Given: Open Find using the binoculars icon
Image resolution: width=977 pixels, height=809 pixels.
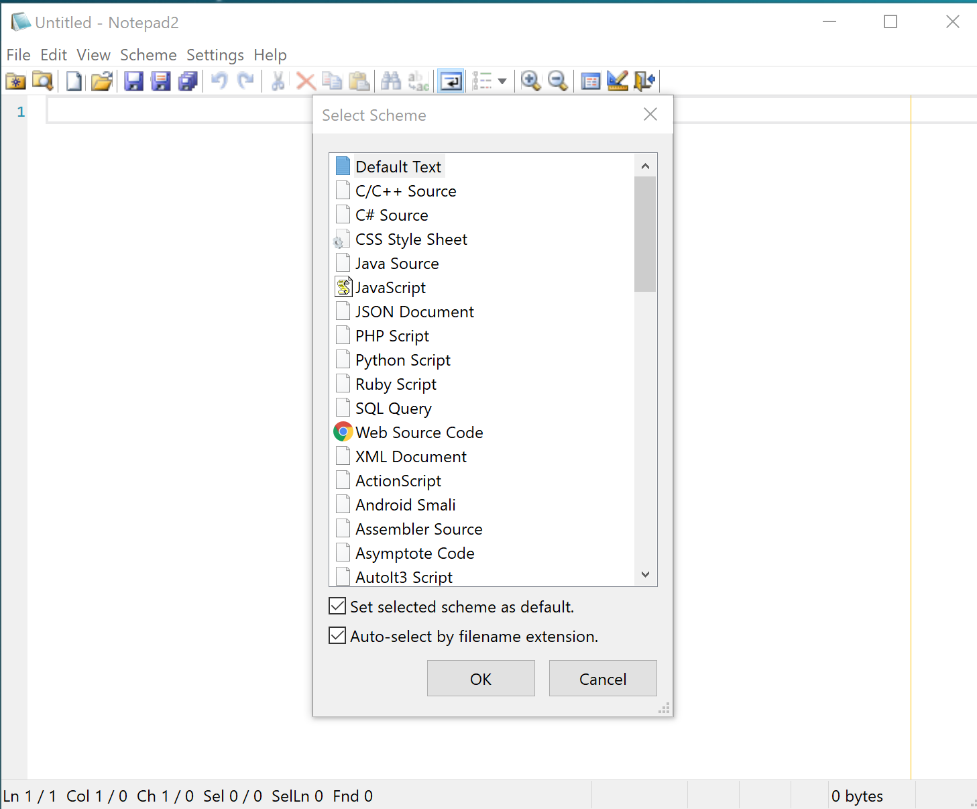Looking at the screenshot, I should tap(390, 80).
